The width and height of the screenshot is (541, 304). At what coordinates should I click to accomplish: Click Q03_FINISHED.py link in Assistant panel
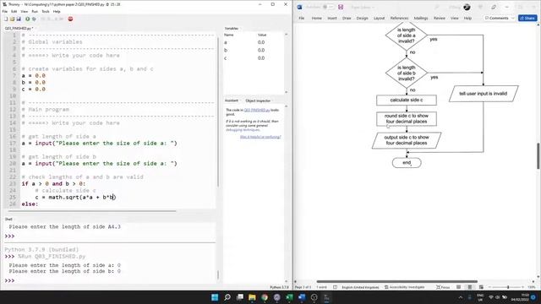257,110
